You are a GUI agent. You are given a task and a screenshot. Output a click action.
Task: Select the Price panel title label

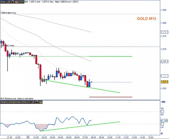pos(3,2)
